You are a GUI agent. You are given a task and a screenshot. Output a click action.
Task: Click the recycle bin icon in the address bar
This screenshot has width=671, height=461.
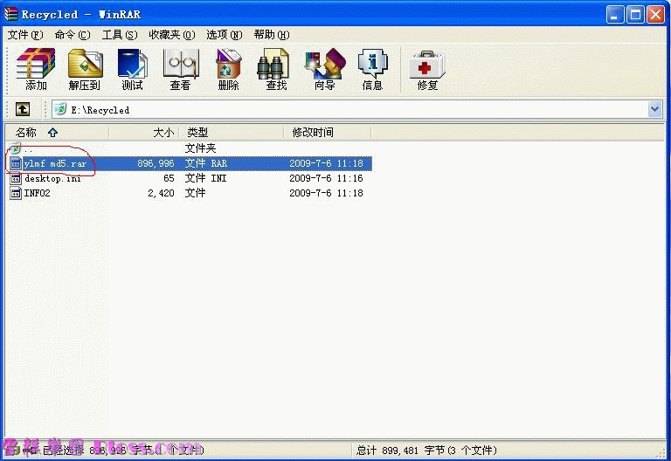(61, 109)
